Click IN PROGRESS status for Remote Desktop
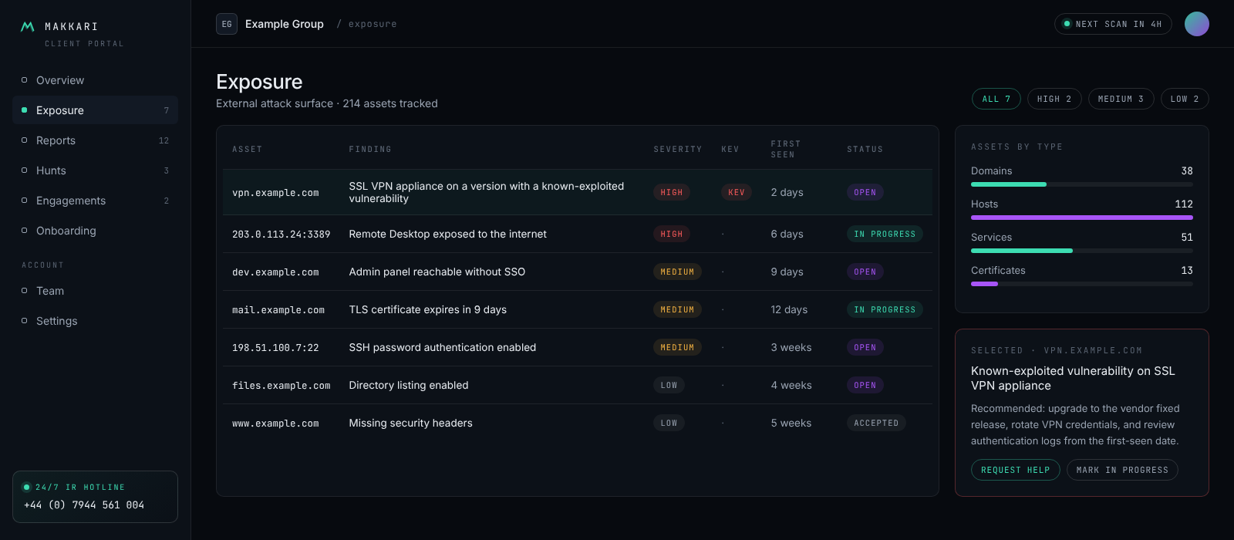Viewport: 1234px width, 540px height. point(885,234)
